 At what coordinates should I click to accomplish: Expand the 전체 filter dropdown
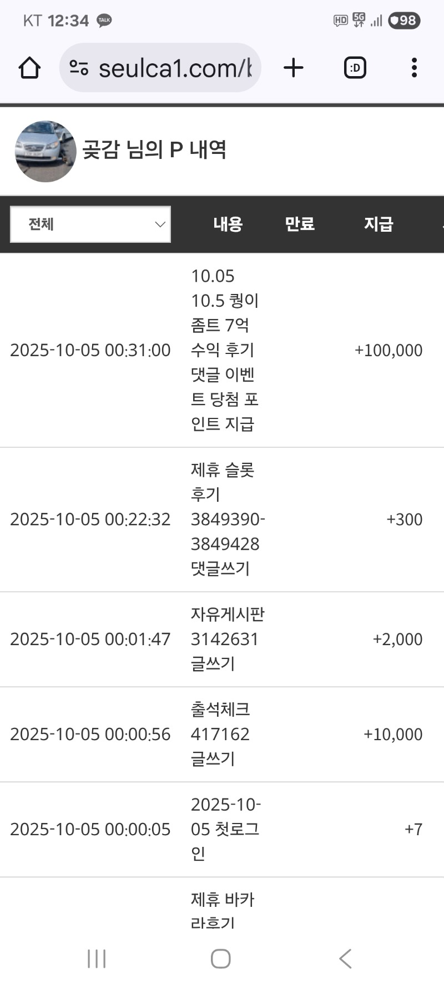point(90,224)
